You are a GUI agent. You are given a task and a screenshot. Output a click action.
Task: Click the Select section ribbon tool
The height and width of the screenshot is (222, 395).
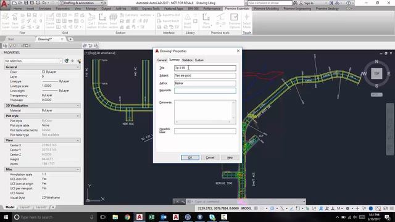113,21
